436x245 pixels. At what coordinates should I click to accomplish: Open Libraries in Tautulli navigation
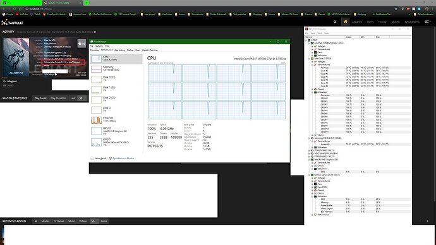(x=357, y=21)
